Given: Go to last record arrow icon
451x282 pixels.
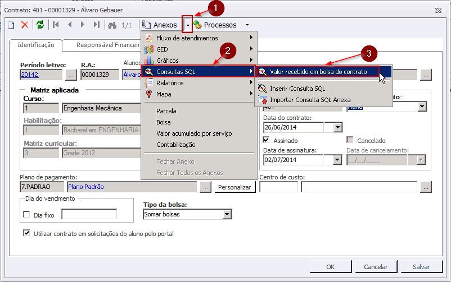Looking at the screenshot, I should pyautogui.click(x=97, y=25).
